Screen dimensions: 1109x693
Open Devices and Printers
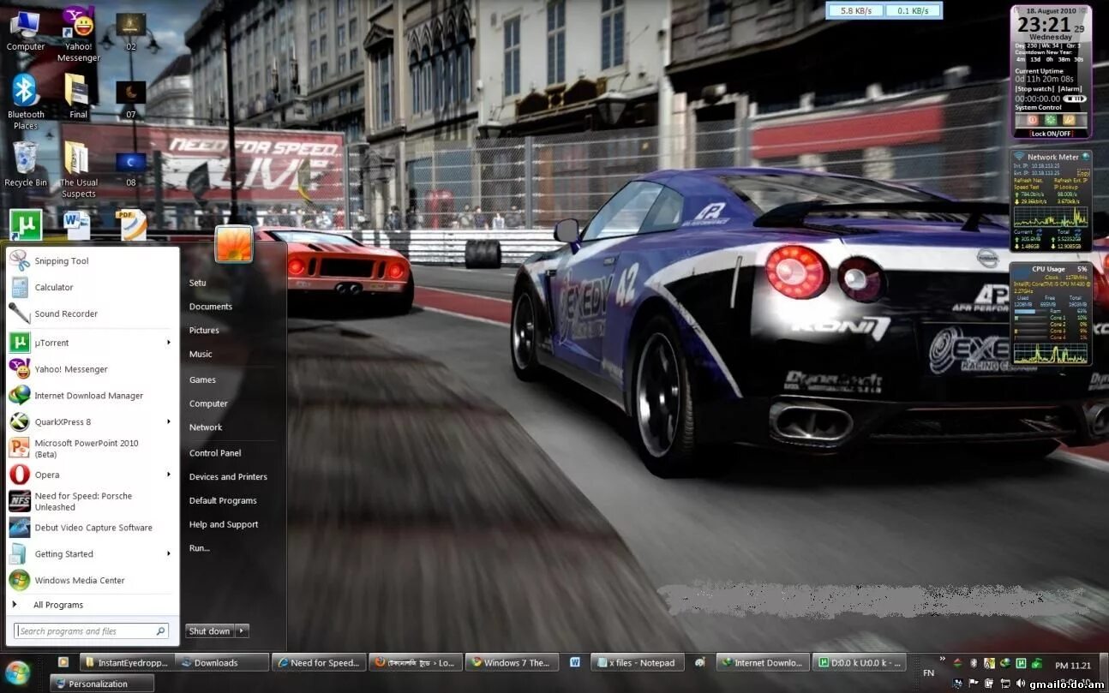click(x=228, y=477)
